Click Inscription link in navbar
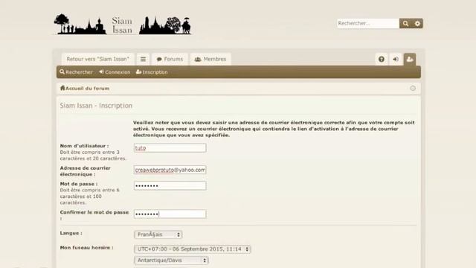The width and height of the screenshot is (476, 268). point(152,72)
